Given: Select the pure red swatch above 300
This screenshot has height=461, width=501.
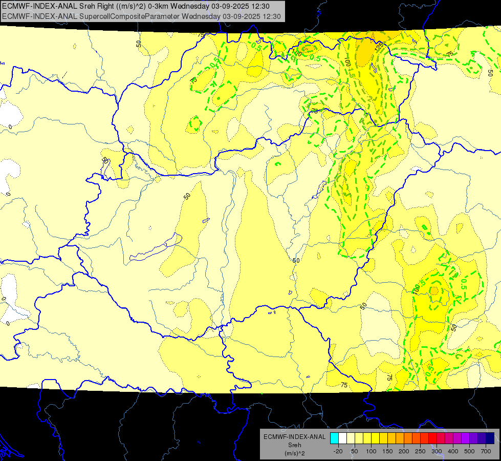Looking at the screenshot, I should 432,438.
